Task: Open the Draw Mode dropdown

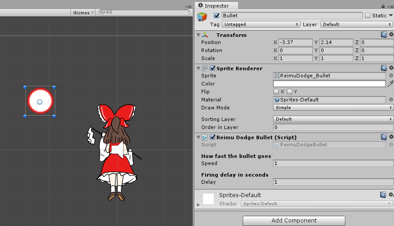Action: (x=333, y=108)
